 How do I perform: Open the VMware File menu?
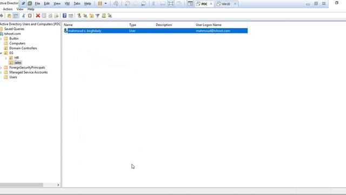pos(37,4)
